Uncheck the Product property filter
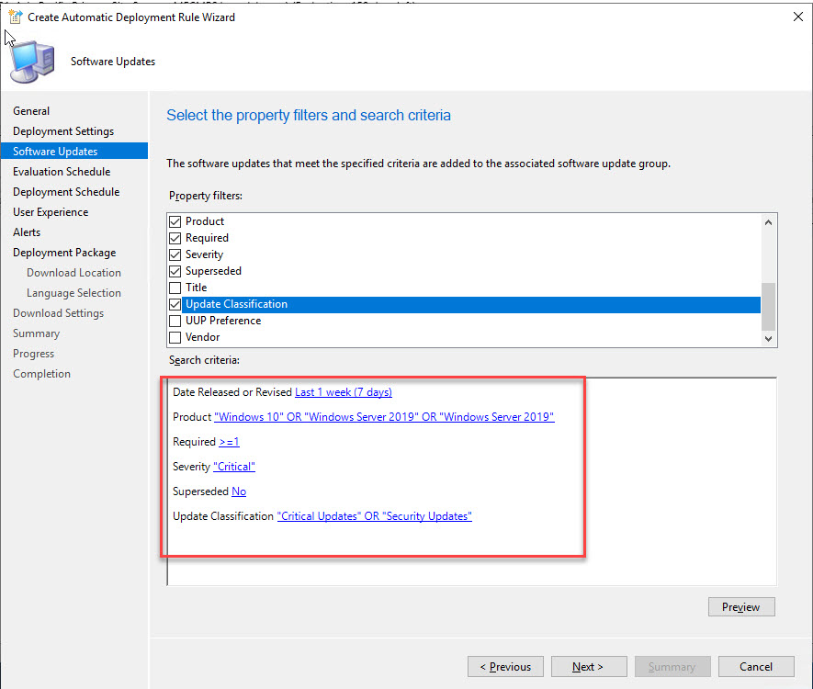This screenshot has width=813, height=689. 175,221
